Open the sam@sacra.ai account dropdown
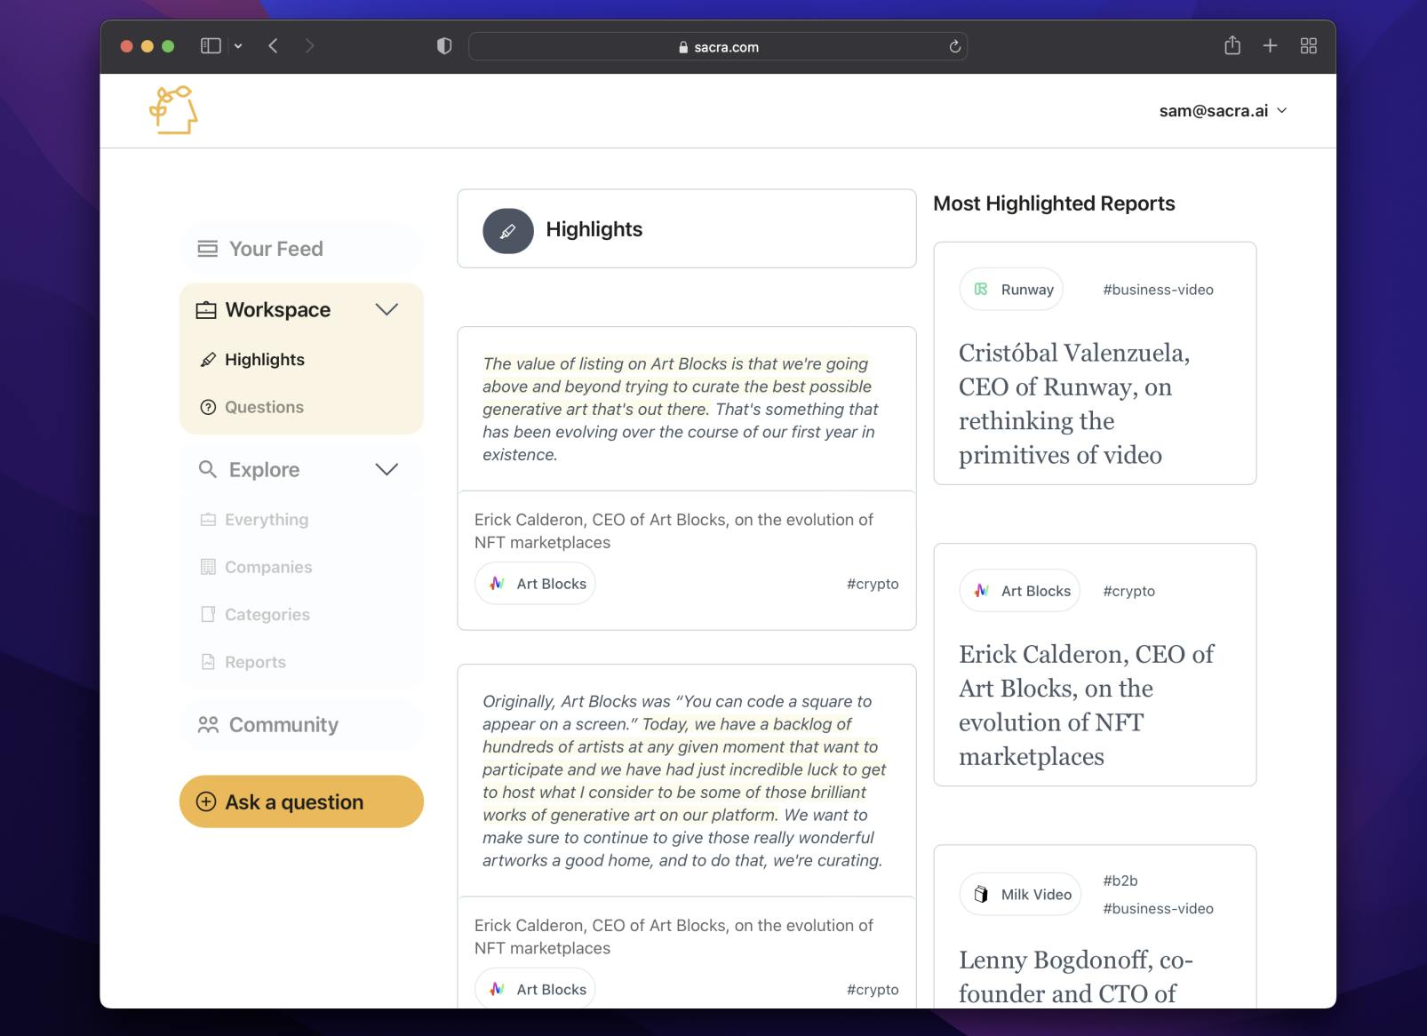 [x=1223, y=111]
